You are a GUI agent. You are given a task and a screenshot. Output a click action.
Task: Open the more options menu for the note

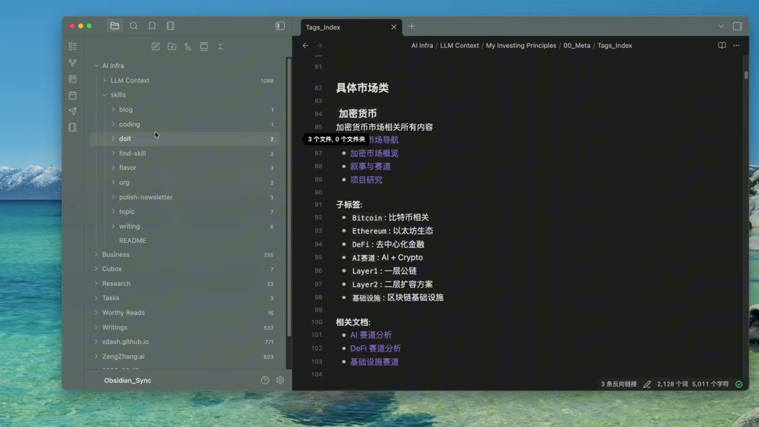point(736,45)
